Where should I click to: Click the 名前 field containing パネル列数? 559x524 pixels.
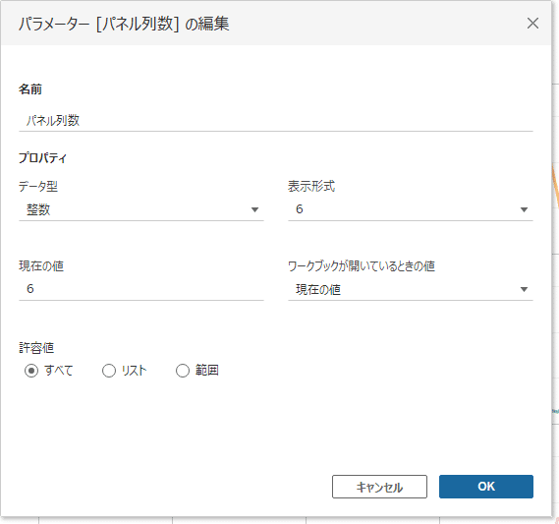tap(276, 121)
